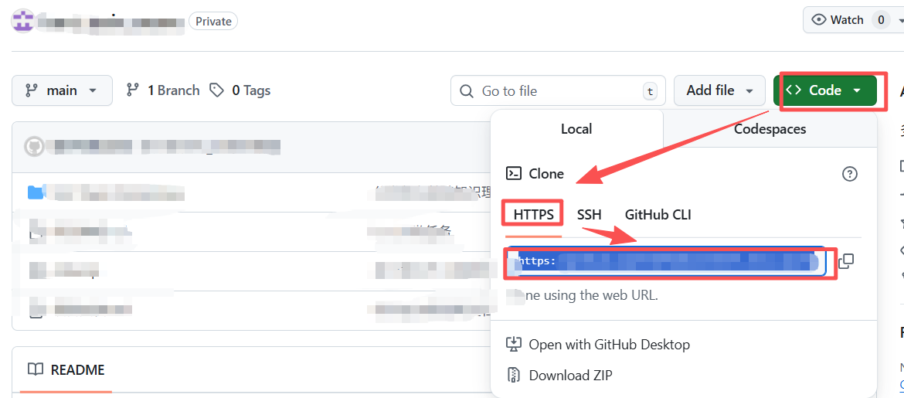Open with GitHub Desktop
The height and width of the screenshot is (398, 904).
[x=597, y=345]
